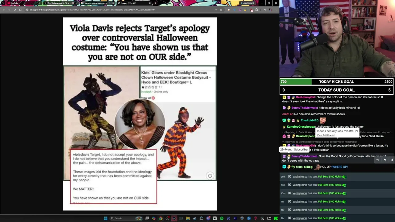Click the View full thread link
395x222 pixels.
click(x=326, y=135)
